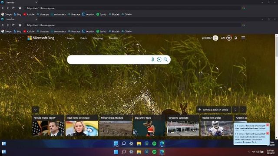The height and width of the screenshot is (156, 278).
Task: Open the 'Military base attacked' news card
Action: [116, 126]
